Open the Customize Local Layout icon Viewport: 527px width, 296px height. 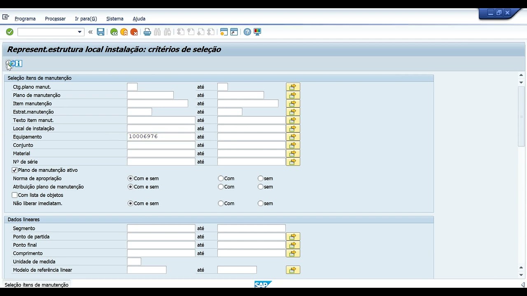[257, 32]
